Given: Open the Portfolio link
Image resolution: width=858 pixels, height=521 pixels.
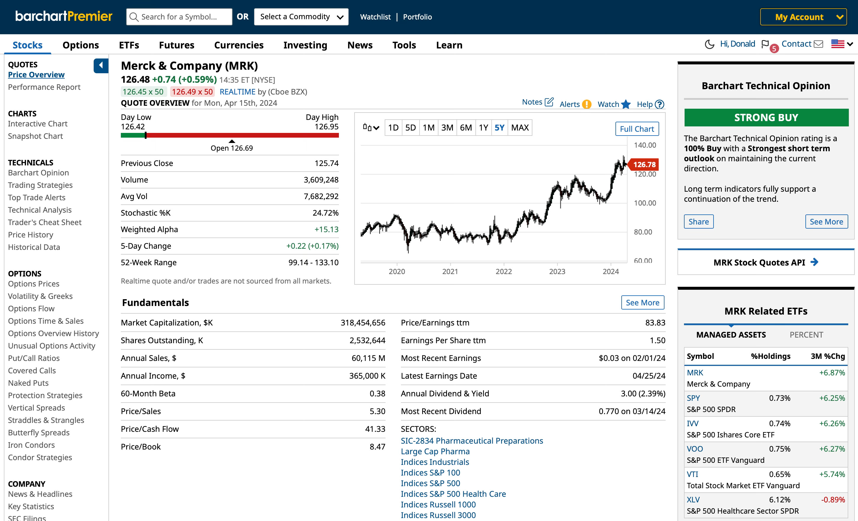Looking at the screenshot, I should point(417,17).
